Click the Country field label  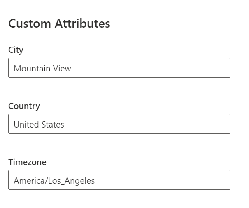pyautogui.click(x=24, y=106)
